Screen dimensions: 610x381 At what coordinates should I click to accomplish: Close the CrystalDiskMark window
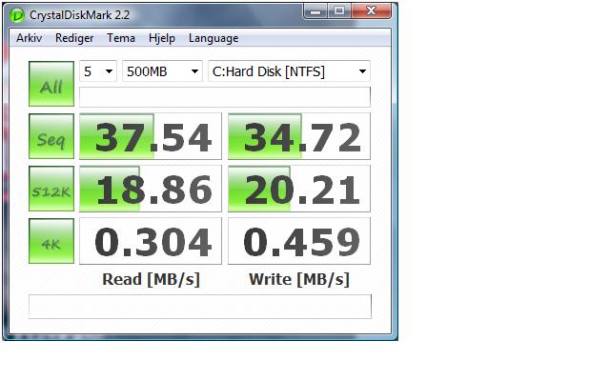coord(371,10)
